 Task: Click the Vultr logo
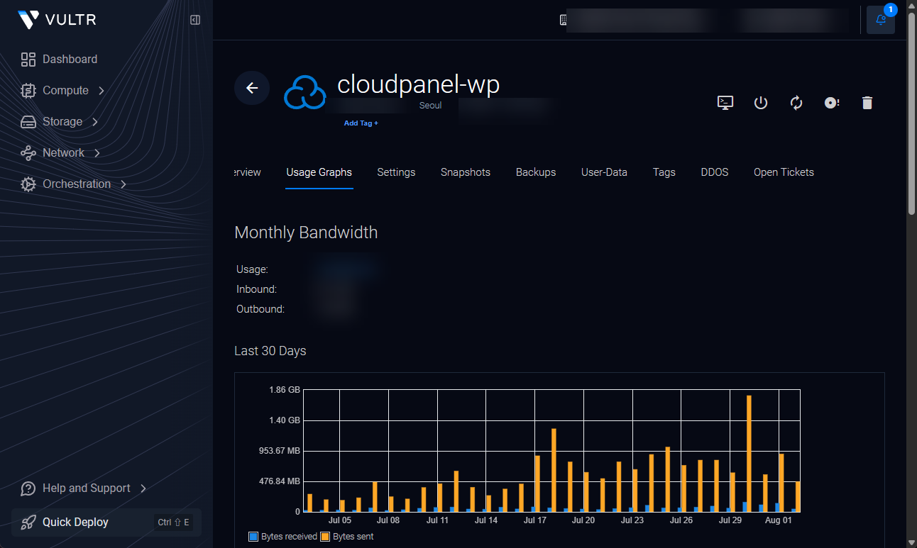(x=57, y=20)
